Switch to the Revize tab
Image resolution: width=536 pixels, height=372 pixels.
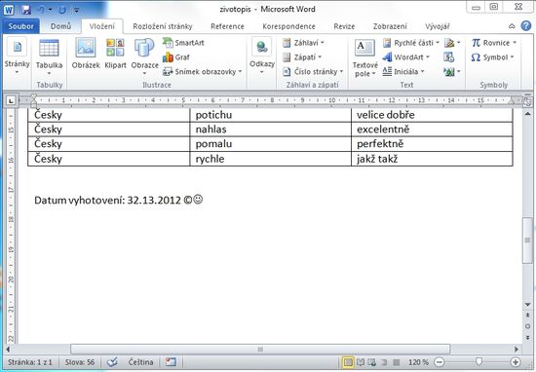click(344, 26)
